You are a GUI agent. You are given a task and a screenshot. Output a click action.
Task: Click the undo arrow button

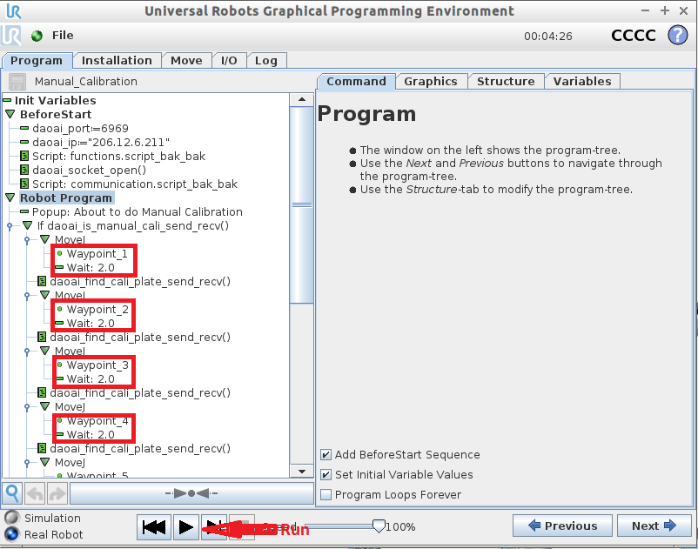click(x=35, y=493)
